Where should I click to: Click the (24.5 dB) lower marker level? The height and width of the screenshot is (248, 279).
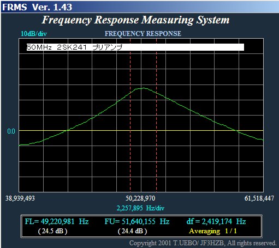[52, 231]
